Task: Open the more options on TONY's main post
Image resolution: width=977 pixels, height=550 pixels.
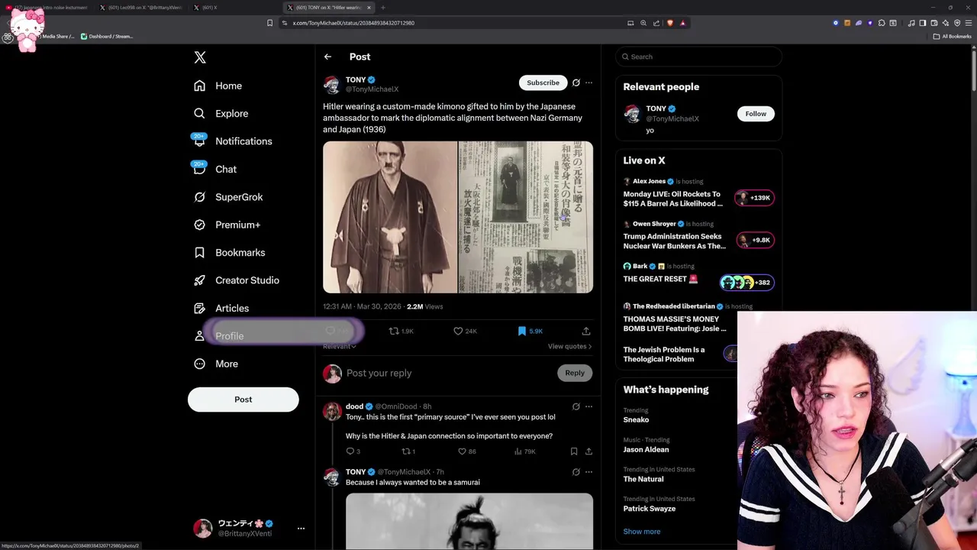Action: [588, 82]
